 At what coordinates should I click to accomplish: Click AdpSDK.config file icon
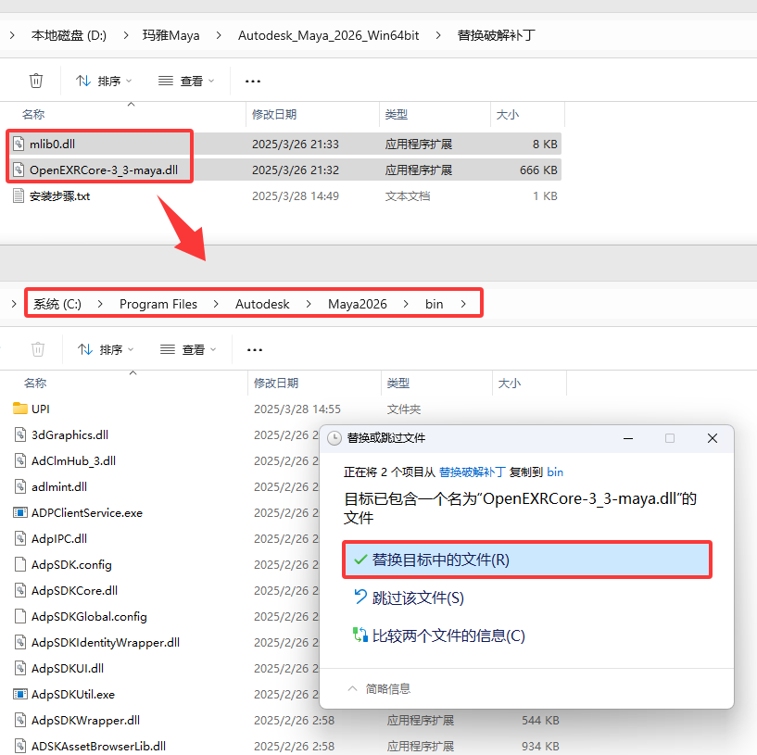[x=19, y=564]
